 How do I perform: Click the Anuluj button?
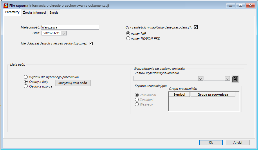(x=238, y=142)
